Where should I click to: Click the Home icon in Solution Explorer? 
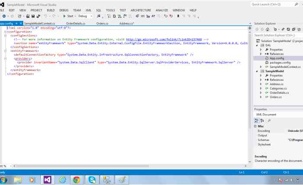[x=268, y=29]
